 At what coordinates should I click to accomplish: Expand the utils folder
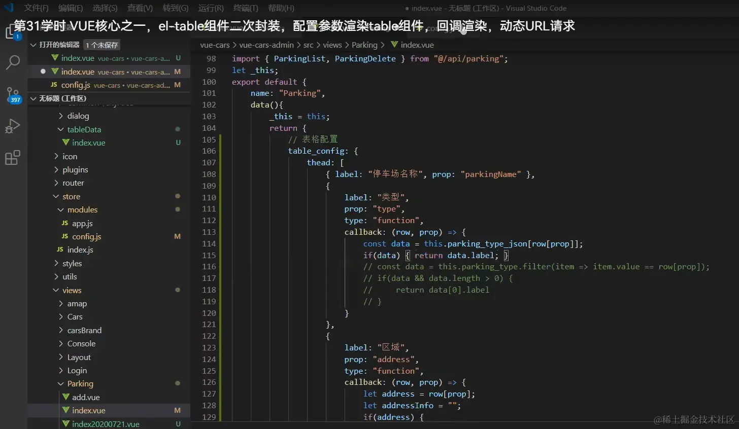[x=56, y=277]
